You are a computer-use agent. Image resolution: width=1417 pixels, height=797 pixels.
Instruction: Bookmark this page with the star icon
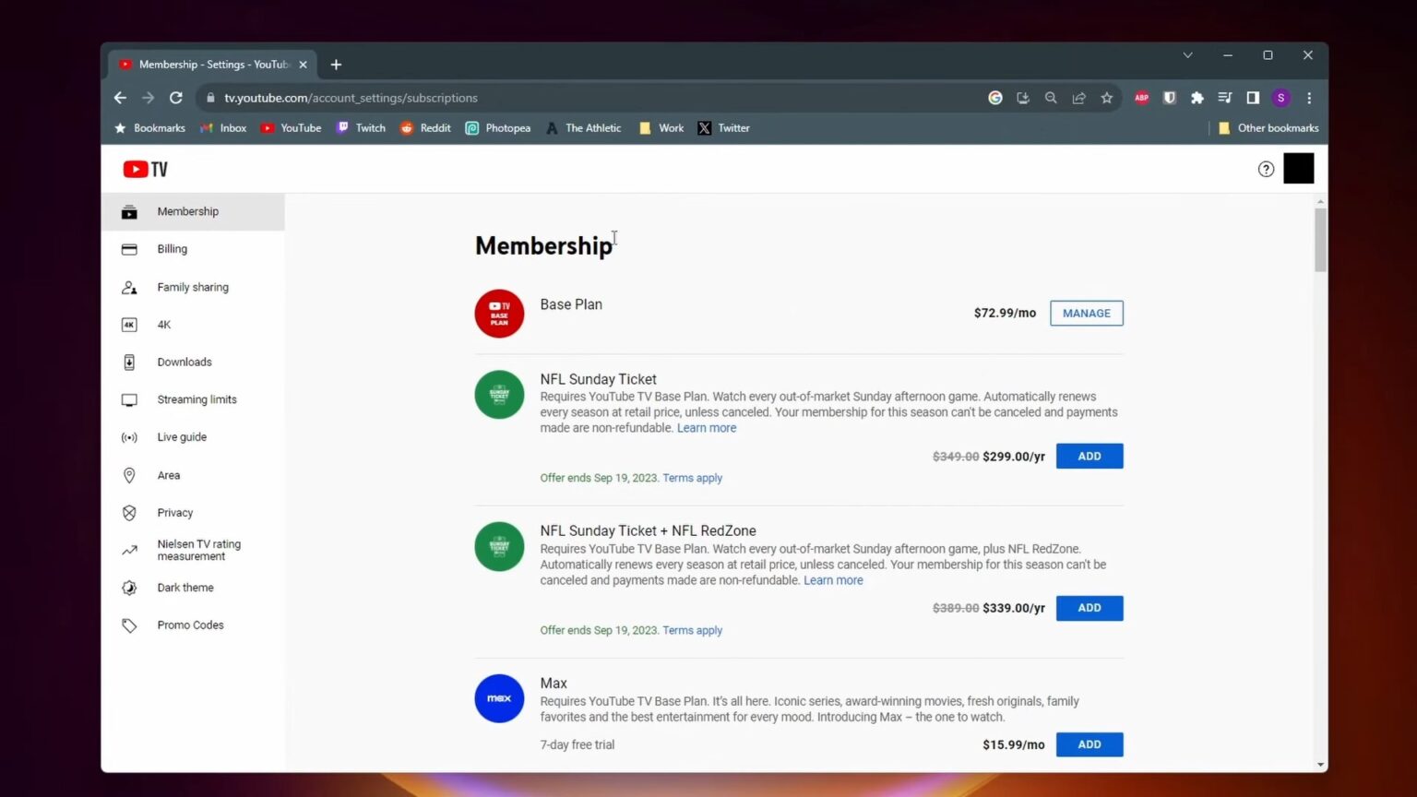point(1106,98)
